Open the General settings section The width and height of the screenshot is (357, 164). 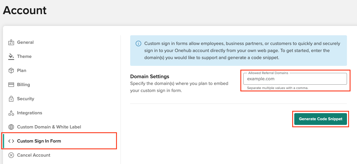(25, 42)
